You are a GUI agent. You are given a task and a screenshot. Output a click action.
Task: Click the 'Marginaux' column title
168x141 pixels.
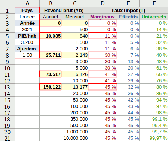tap(103, 17)
